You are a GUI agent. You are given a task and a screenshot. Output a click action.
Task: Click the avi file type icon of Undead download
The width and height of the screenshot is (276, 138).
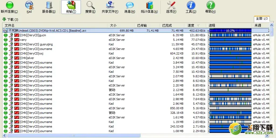tap(5, 31)
